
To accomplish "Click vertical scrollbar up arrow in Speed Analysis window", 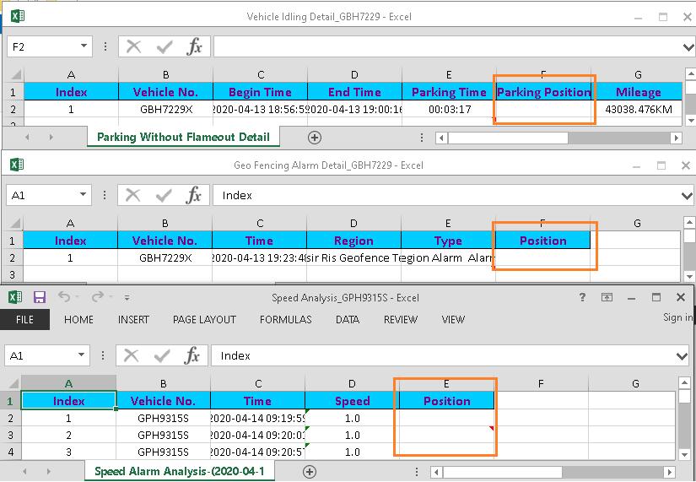I will pos(684,382).
